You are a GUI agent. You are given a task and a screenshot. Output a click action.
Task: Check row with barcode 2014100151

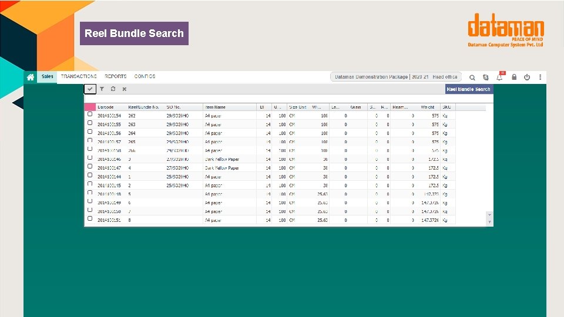click(x=90, y=218)
